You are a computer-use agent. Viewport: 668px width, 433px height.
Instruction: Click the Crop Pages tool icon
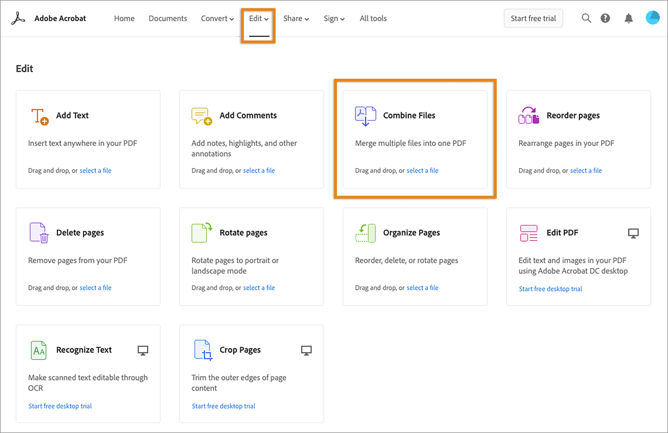203,350
